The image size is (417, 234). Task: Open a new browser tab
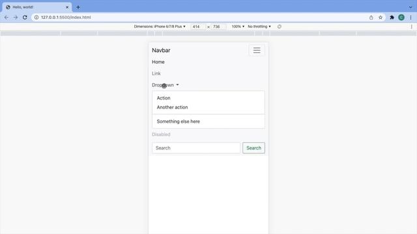point(78,7)
